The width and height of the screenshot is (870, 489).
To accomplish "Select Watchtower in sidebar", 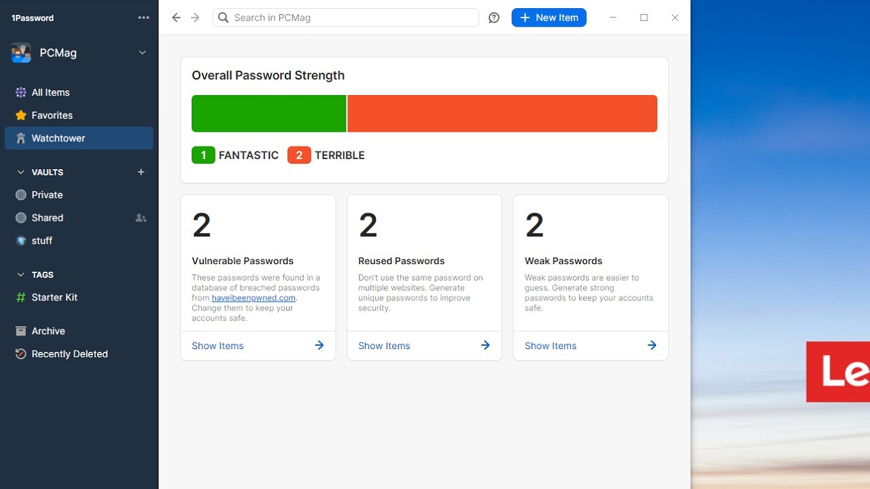I will [x=79, y=138].
